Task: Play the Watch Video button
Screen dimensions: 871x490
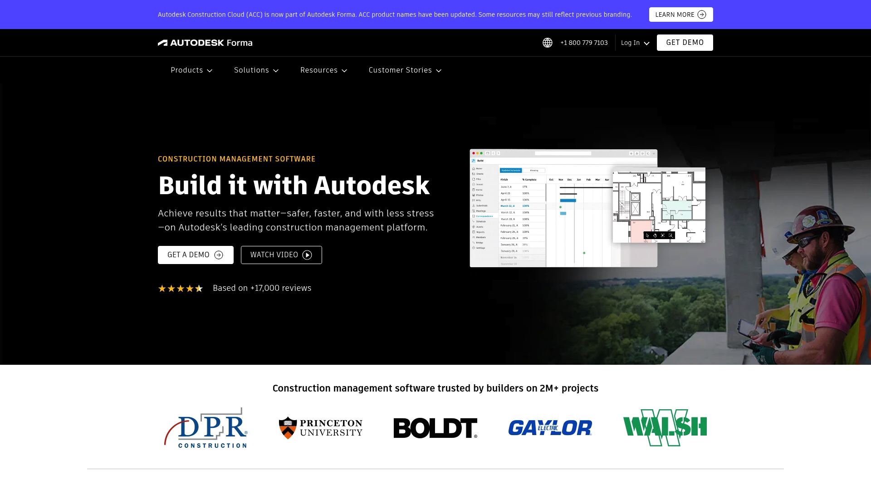Action: [x=281, y=255]
